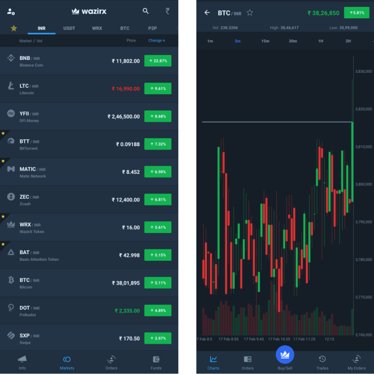
Task: Select the 1H chart interval
Action: pos(320,41)
